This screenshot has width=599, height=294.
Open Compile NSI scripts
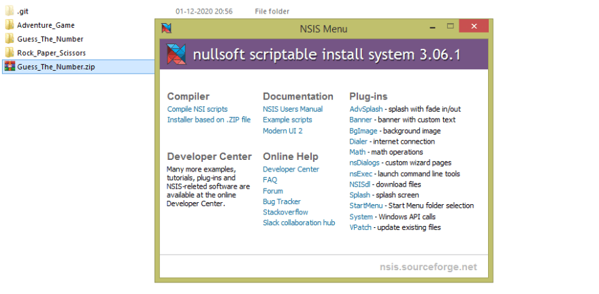coord(197,109)
